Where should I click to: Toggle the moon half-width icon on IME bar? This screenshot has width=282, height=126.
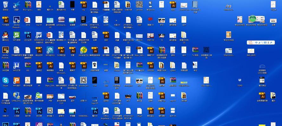point(259,43)
